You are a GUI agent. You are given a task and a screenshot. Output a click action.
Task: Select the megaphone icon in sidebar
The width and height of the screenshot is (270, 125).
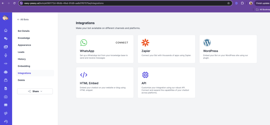(6, 113)
